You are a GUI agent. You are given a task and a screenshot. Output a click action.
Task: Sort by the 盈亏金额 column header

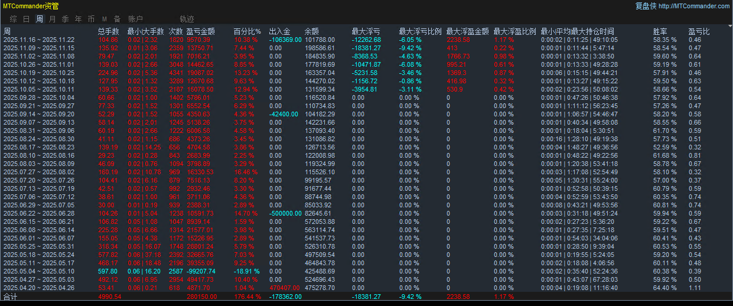pos(200,31)
